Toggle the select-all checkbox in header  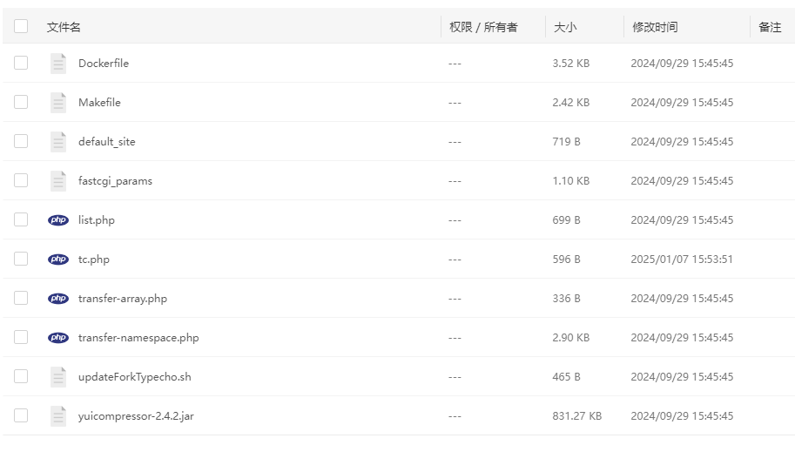coord(21,27)
